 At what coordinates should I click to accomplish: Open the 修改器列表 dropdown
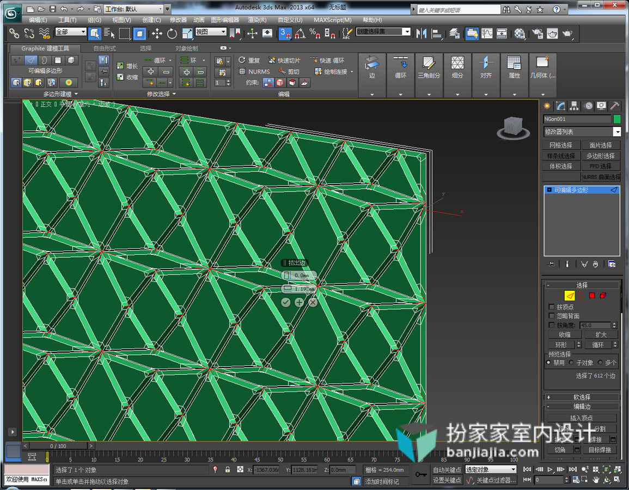(582, 132)
